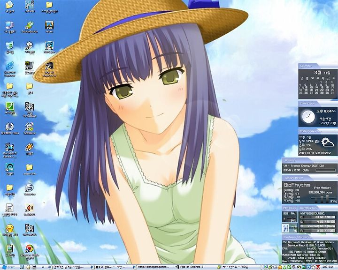Viewport: 338px width, 270px height.
Task: Open the My Computer desktop icon
Action: (10, 27)
